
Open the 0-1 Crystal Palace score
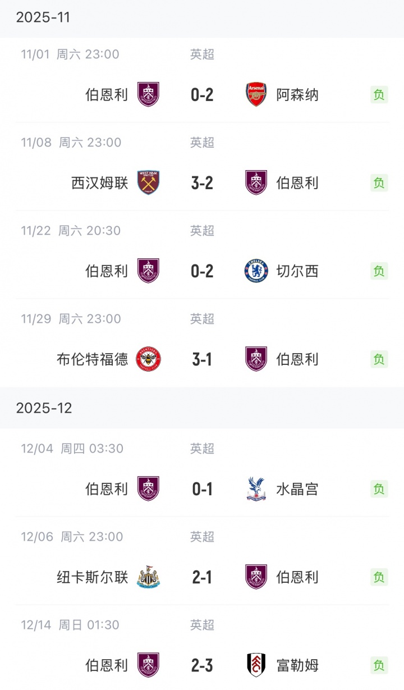pos(202,488)
